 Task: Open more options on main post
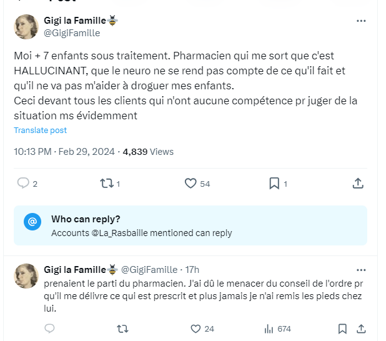tap(360, 21)
